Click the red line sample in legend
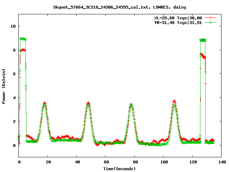 tap(210, 18)
